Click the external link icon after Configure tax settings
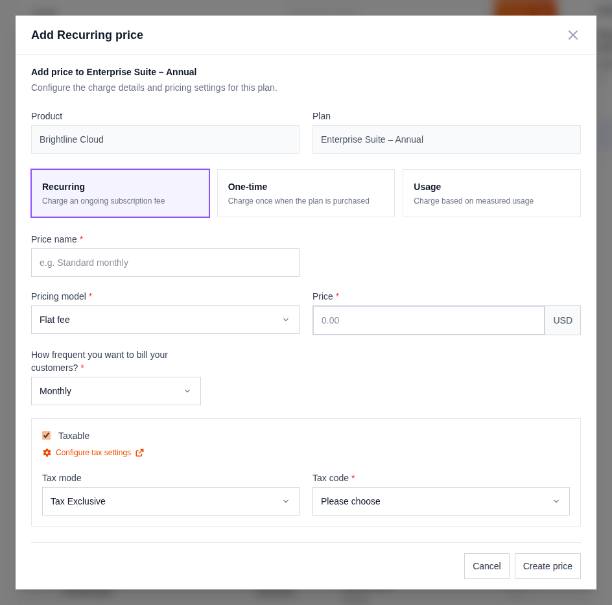 [x=140, y=453]
